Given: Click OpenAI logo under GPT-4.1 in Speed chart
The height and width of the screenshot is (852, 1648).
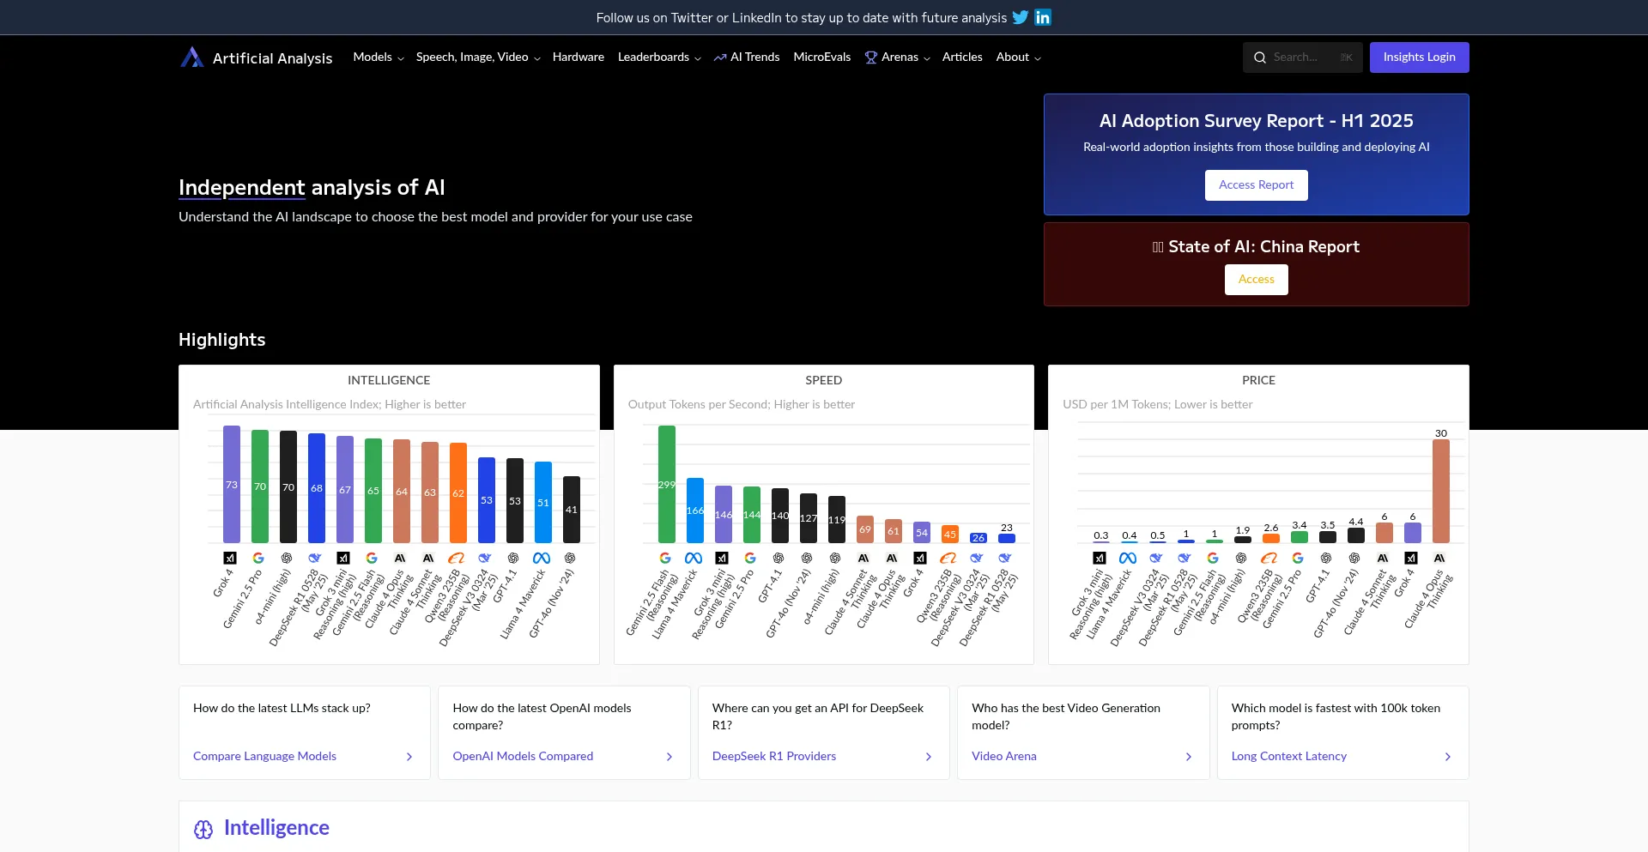Looking at the screenshot, I should 779,558.
